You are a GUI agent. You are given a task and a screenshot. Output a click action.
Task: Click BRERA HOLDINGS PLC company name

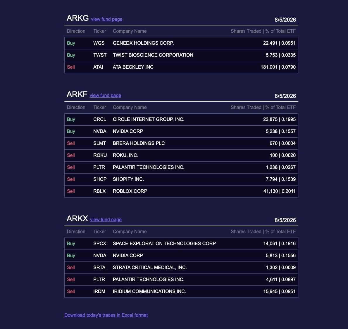click(x=139, y=143)
